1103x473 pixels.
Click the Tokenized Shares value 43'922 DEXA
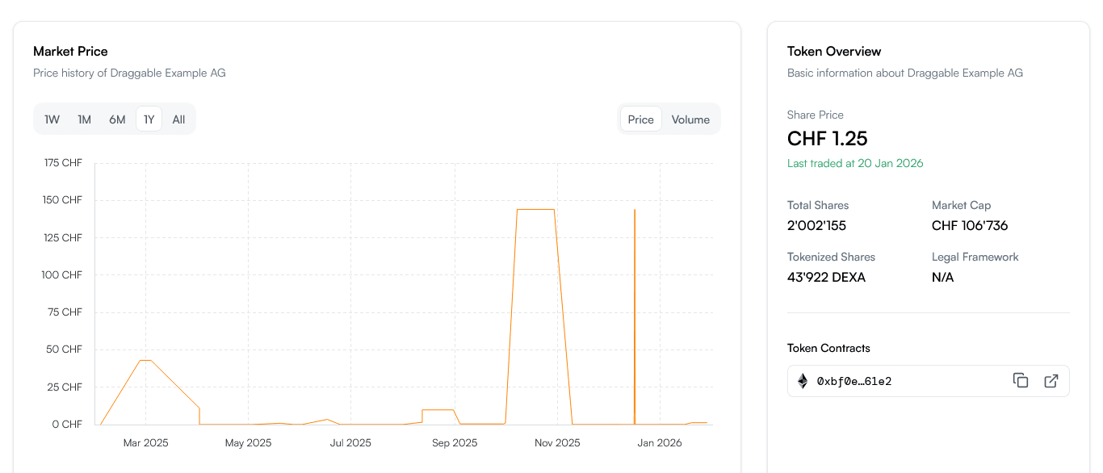826,277
